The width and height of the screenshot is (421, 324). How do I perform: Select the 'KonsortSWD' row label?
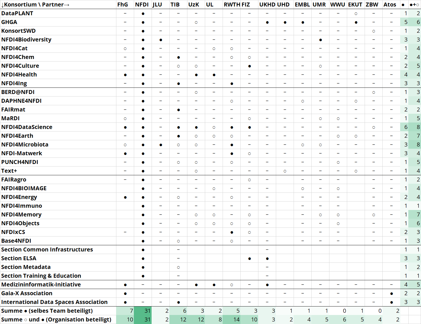18,31
